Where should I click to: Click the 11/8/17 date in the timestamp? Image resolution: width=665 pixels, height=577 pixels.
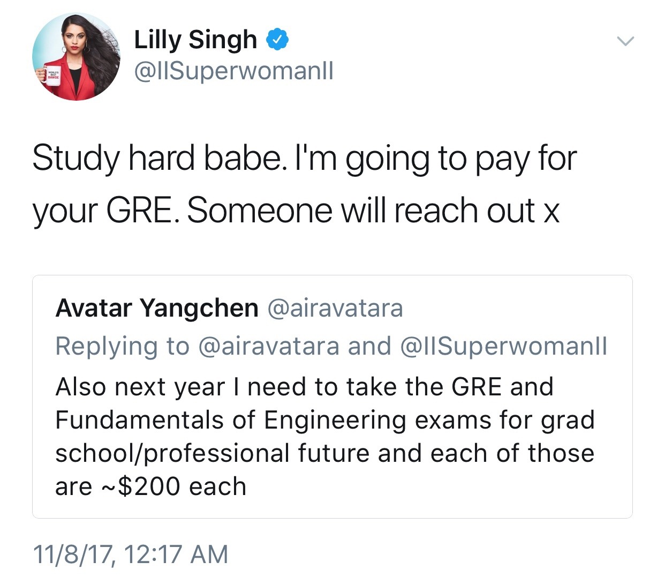click(x=73, y=554)
